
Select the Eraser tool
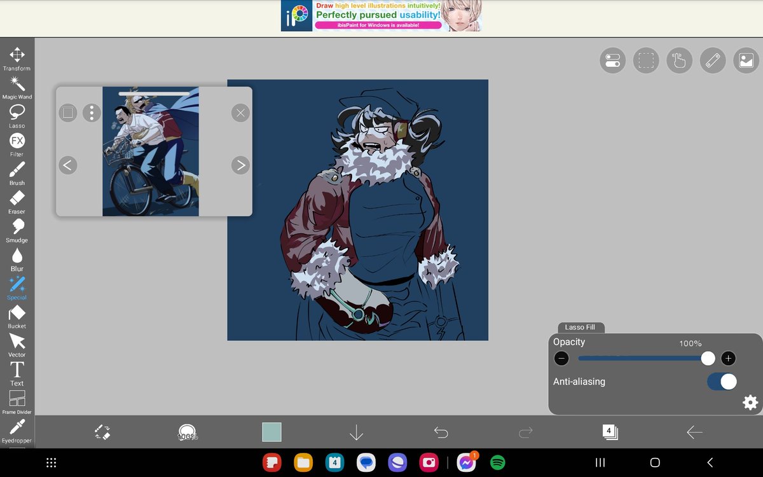(x=17, y=202)
